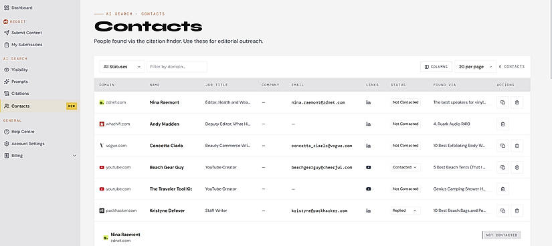Click YouTube link icon for The Traveler Tool Kit

click(368, 189)
